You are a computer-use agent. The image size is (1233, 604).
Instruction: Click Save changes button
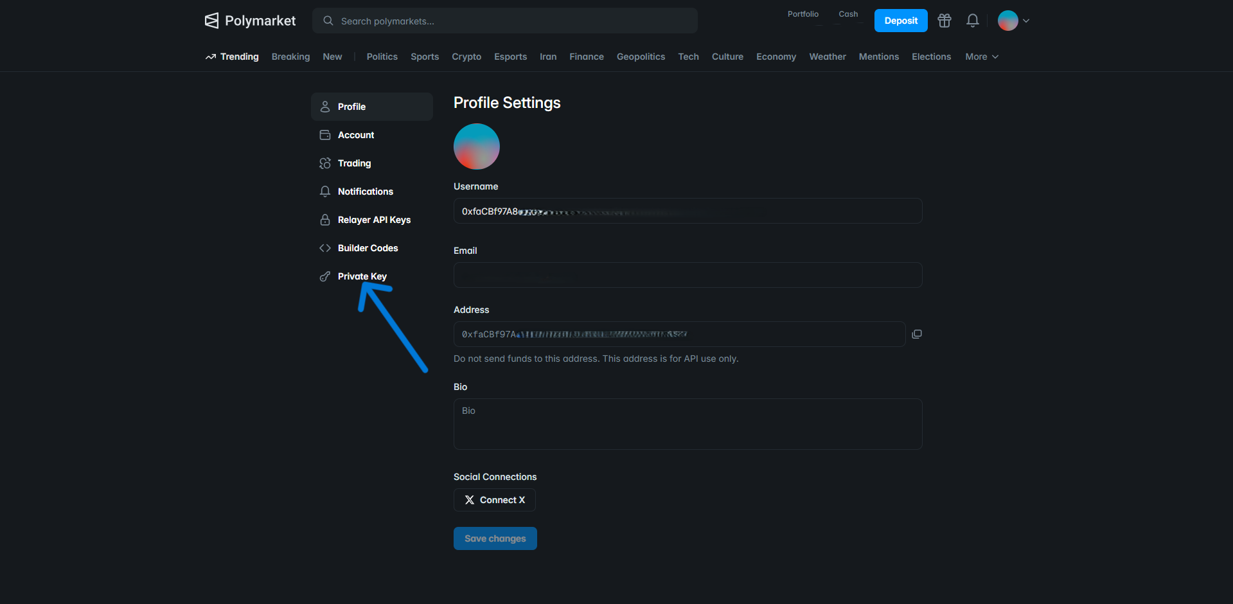coord(495,538)
